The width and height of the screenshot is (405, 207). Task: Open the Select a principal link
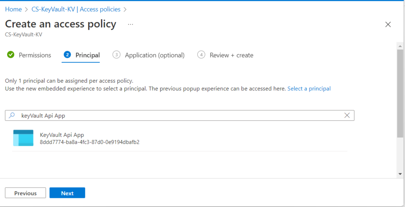[x=309, y=89]
